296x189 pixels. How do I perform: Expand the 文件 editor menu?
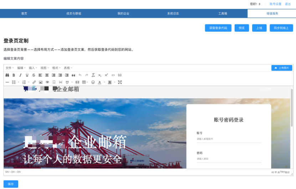(x=10, y=68)
